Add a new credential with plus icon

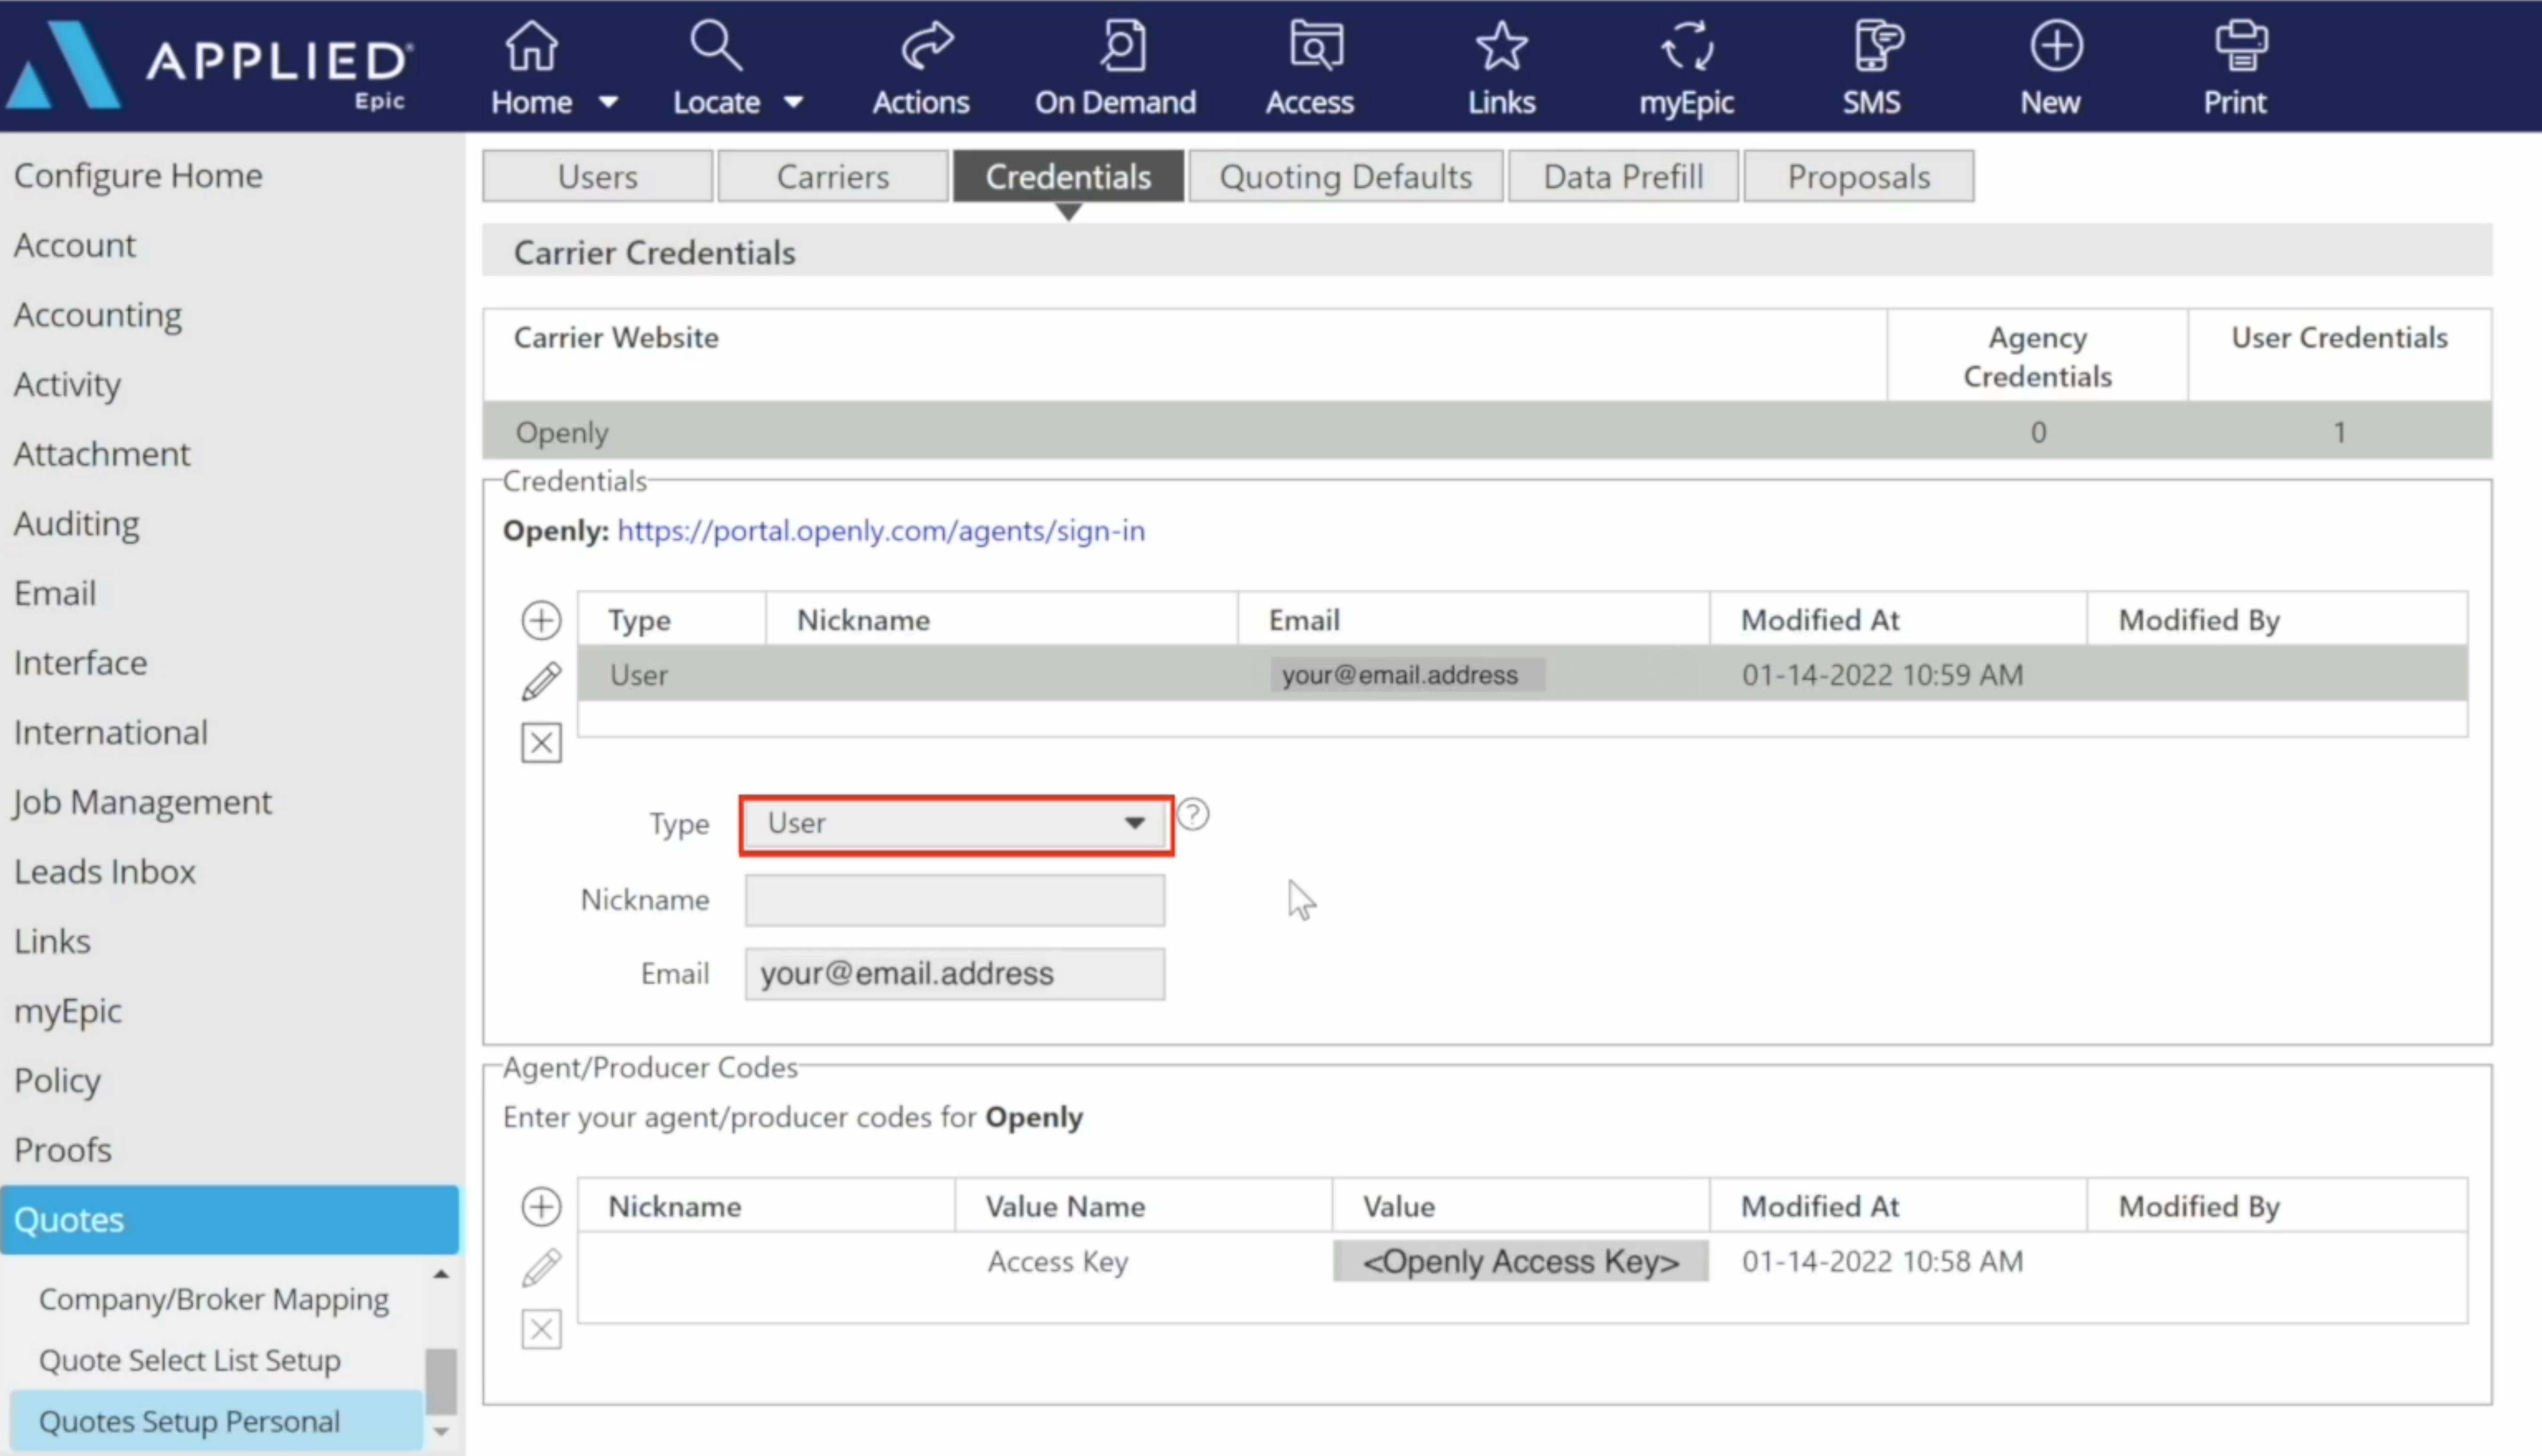[x=541, y=620]
